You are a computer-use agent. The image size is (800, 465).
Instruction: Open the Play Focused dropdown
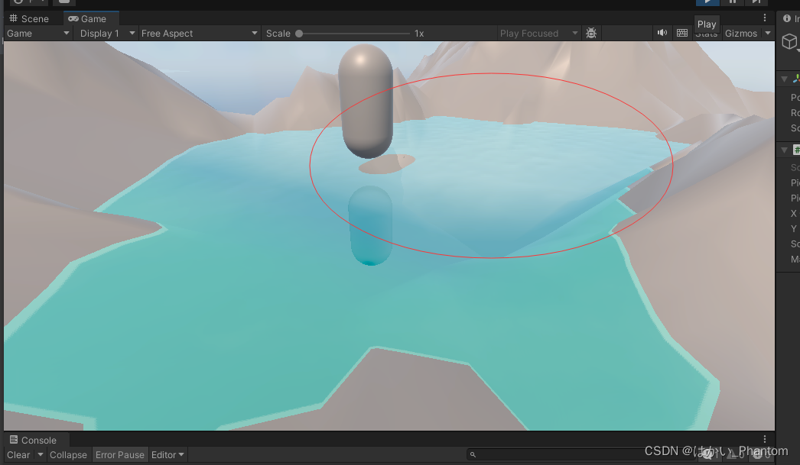click(x=538, y=34)
